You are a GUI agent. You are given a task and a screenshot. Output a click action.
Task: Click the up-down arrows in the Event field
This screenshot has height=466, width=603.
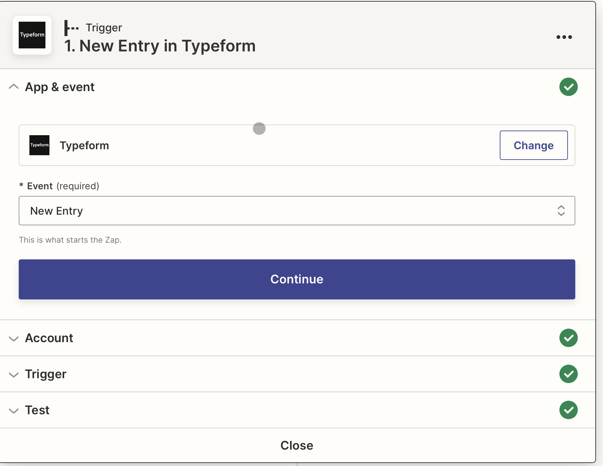click(x=561, y=211)
